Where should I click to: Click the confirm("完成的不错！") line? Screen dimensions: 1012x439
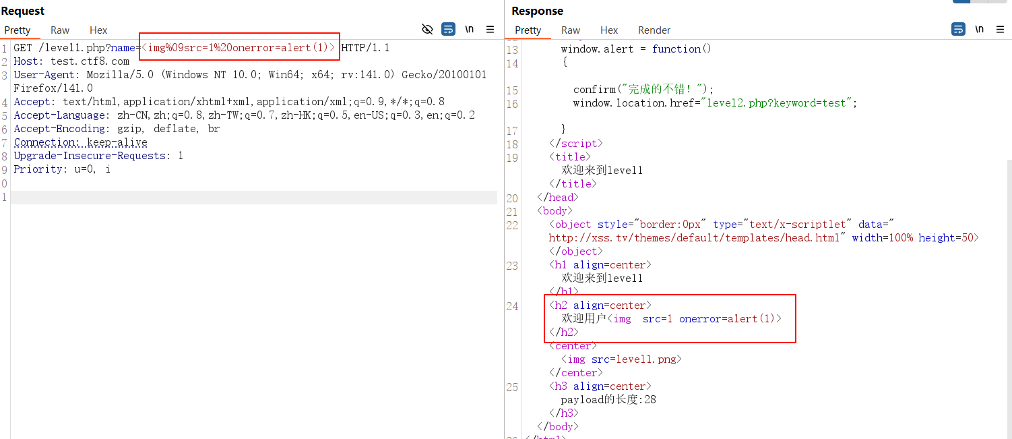(x=643, y=90)
